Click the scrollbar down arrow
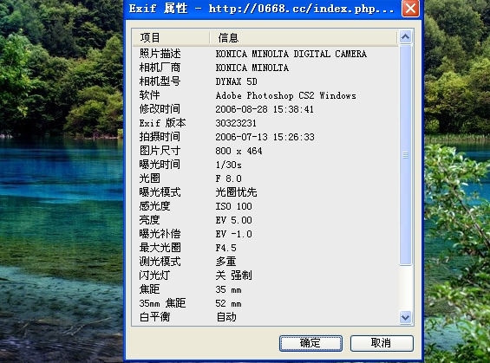 click(405, 318)
